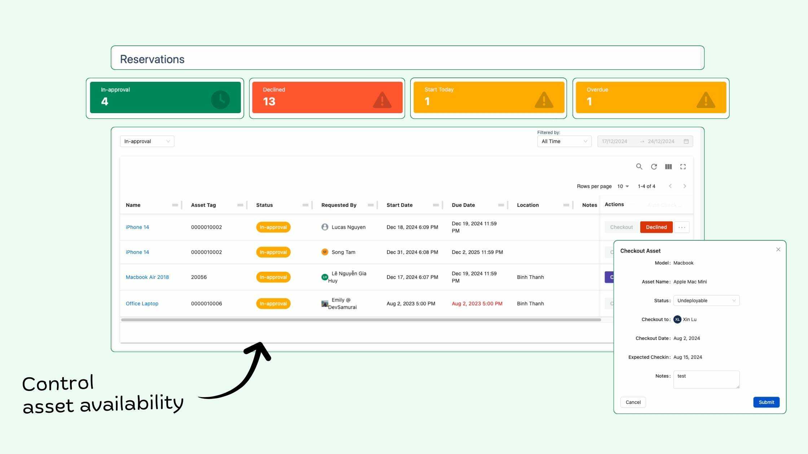
Task: Toggle fullscreen table view icon
Action: point(683,166)
